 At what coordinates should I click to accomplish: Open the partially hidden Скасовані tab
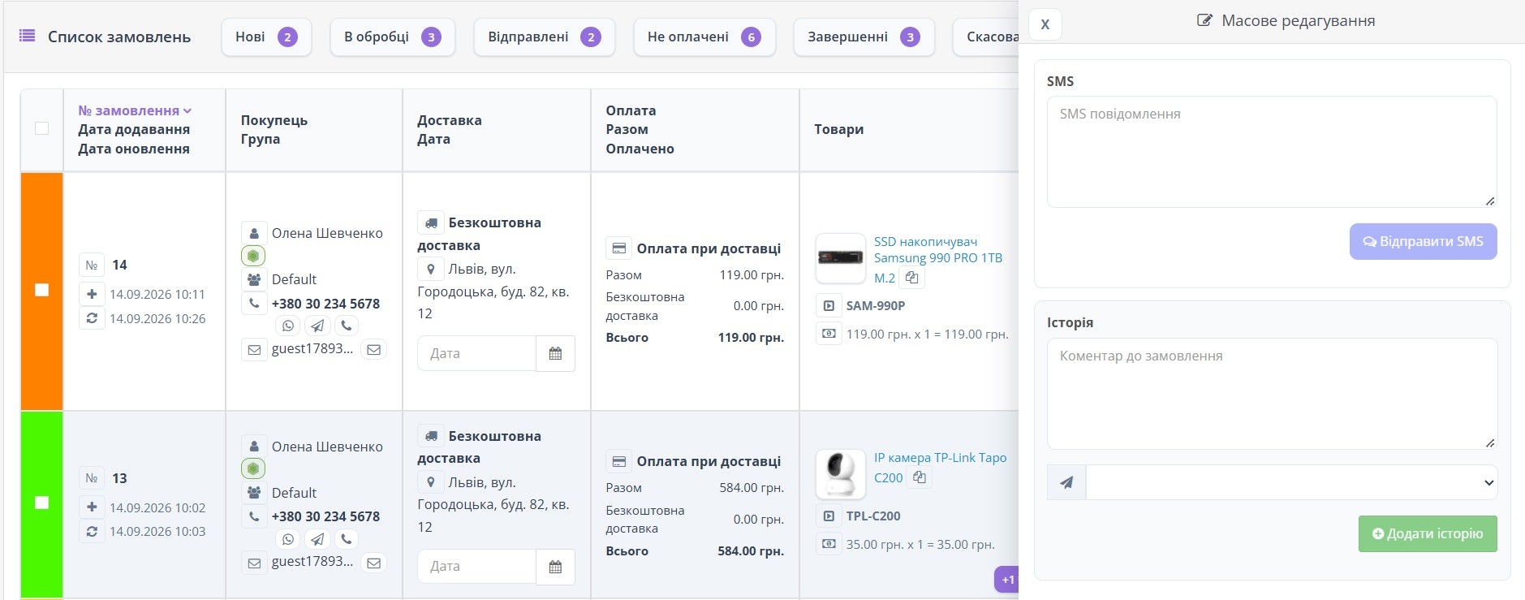coord(986,37)
